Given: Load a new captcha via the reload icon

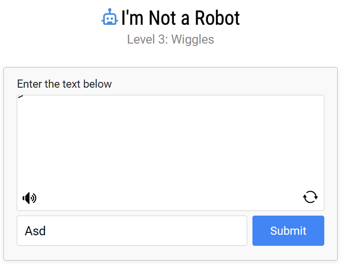Looking at the screenshot, I should pos(310,197).
